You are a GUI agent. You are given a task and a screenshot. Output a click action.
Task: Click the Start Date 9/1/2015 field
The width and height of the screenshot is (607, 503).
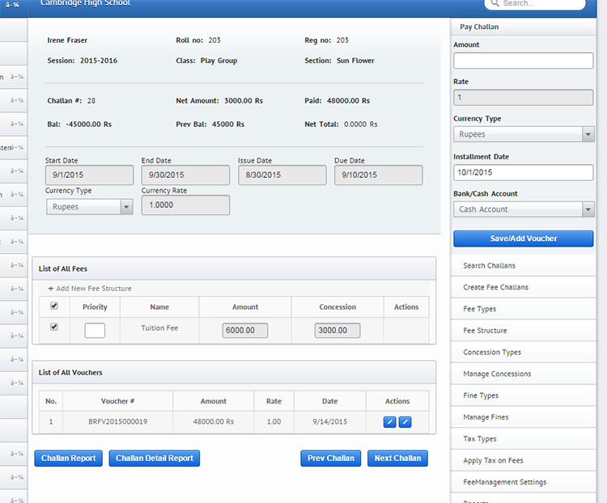click(x=89, y=175)
